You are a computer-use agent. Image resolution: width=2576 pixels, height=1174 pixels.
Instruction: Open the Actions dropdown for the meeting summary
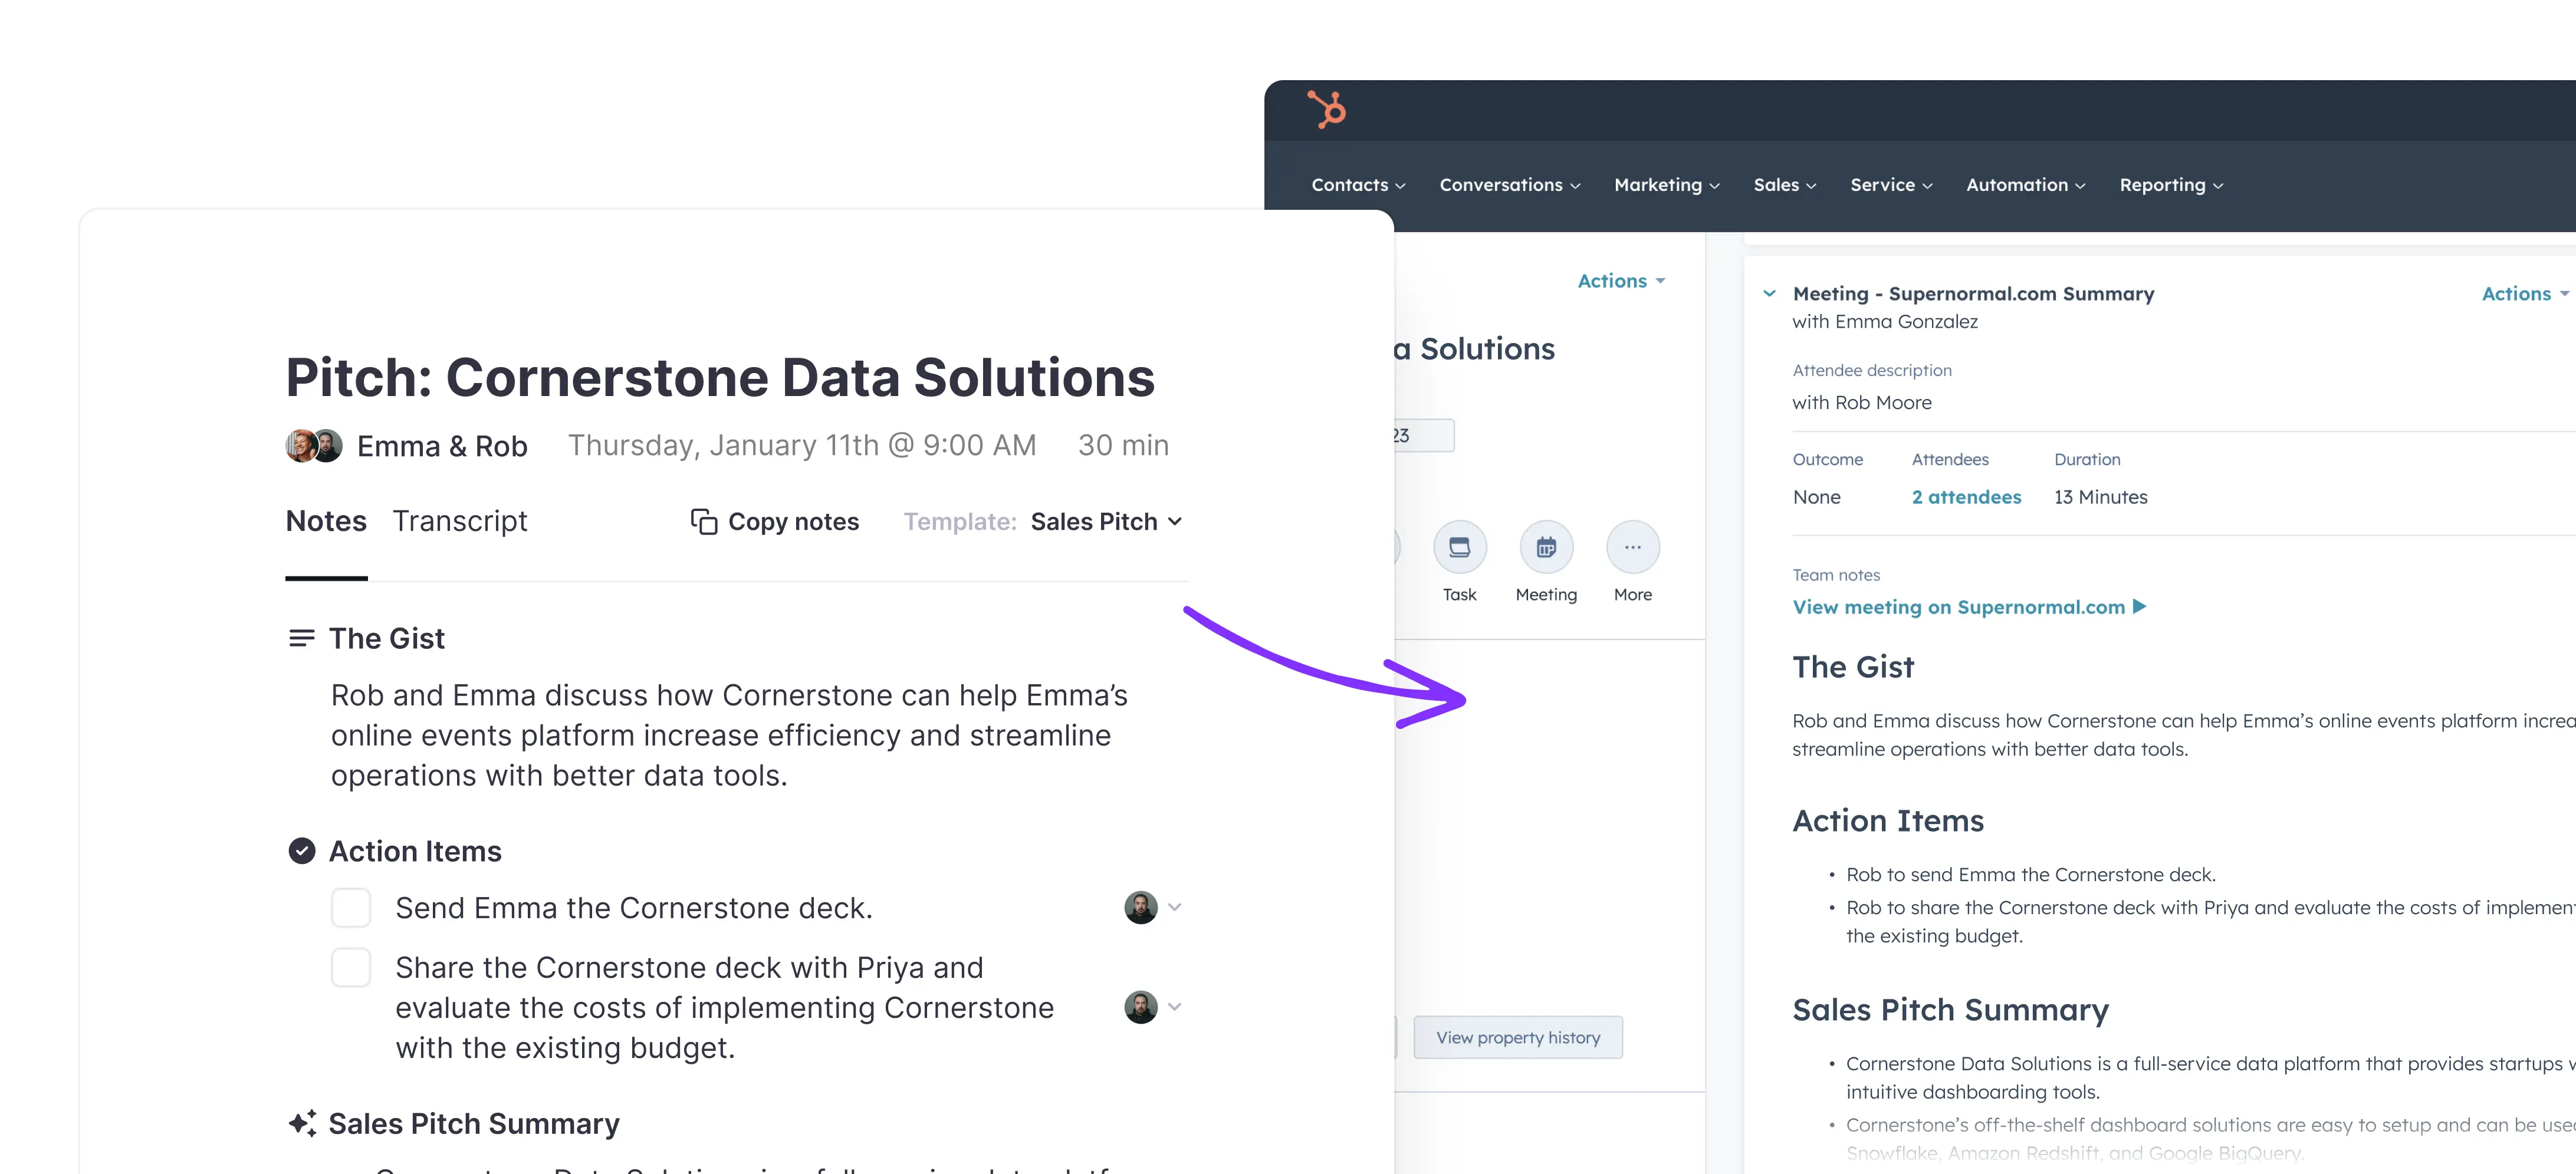[x=2525, y=293]
